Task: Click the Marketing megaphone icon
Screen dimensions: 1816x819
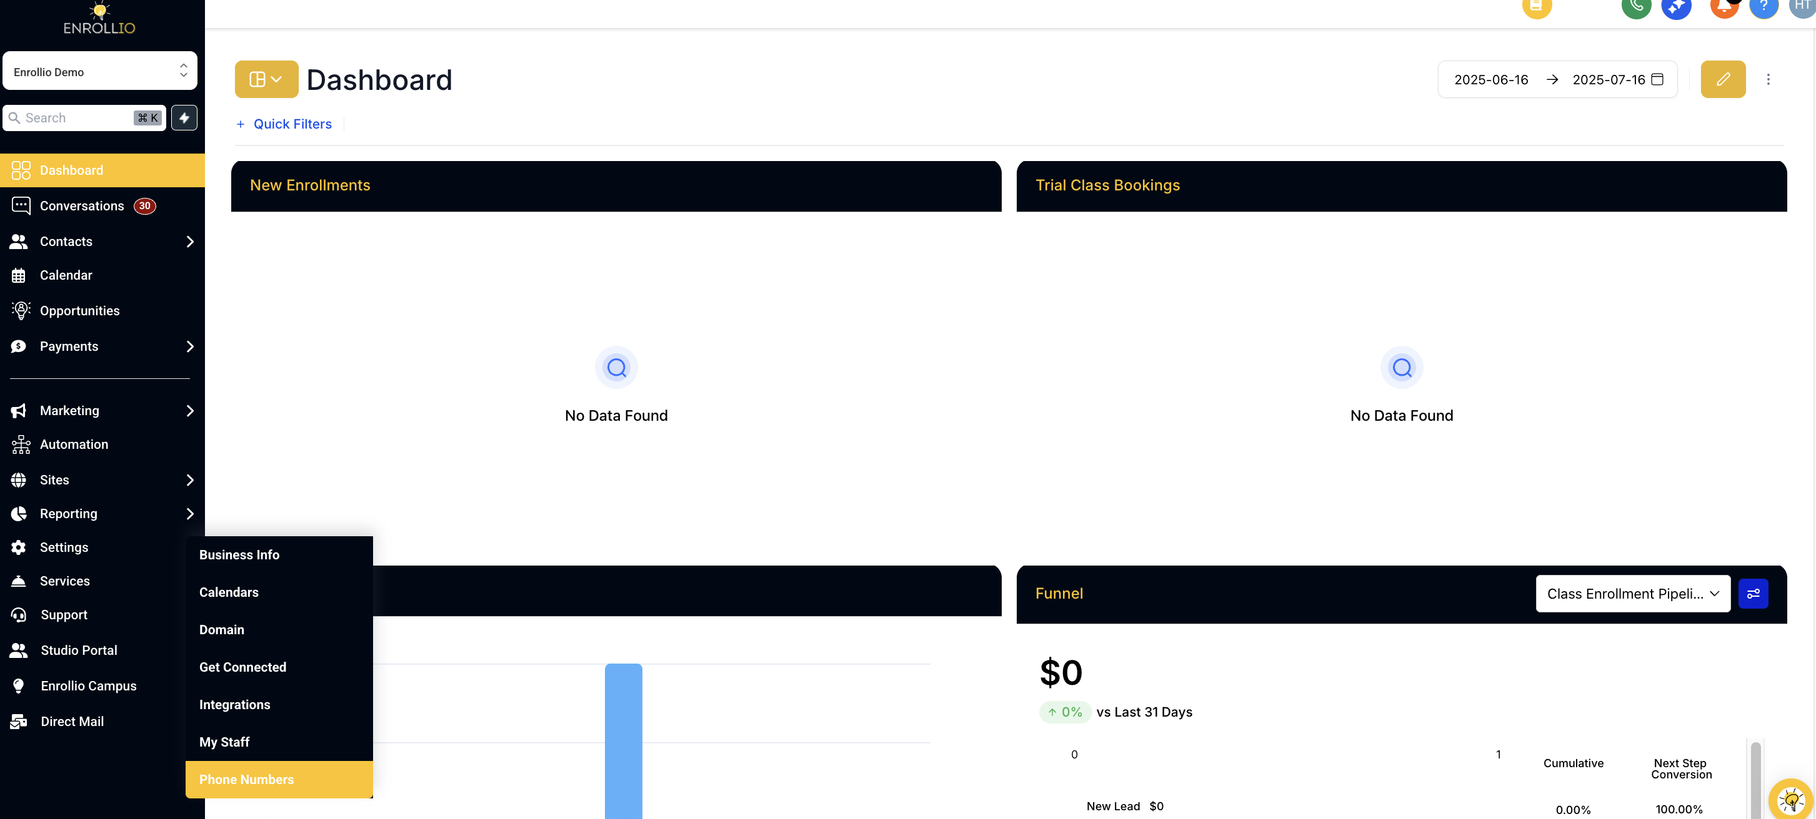Action: (x=19, y=411)
